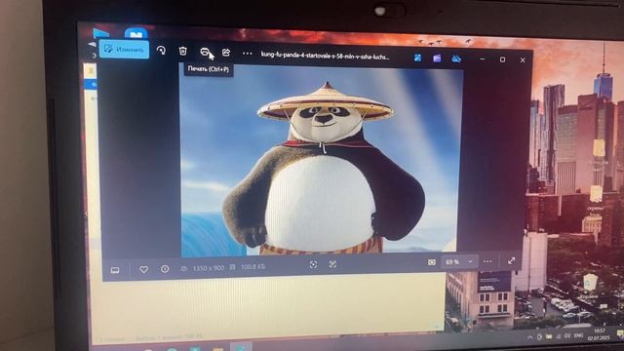The height and width of the screenshot is (351, 624).
Task: Rotate the image using the rotate icon
Action: 161,51
